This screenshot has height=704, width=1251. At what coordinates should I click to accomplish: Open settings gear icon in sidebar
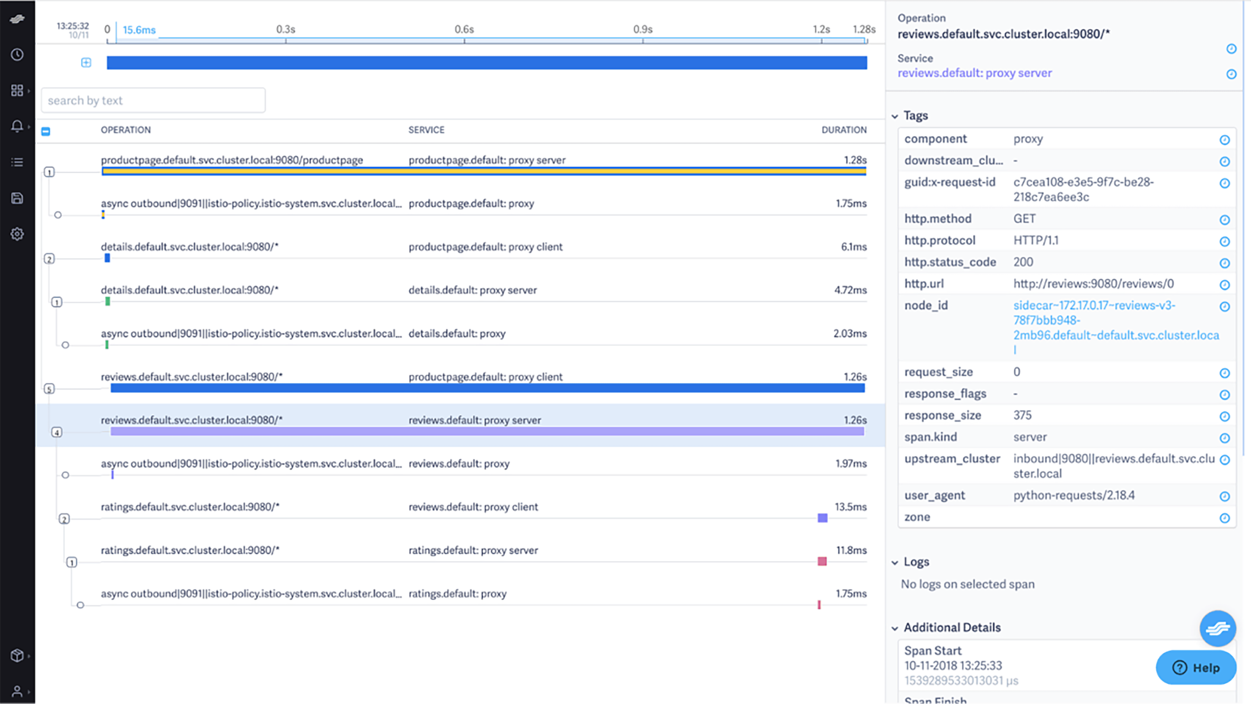(17, 234)
